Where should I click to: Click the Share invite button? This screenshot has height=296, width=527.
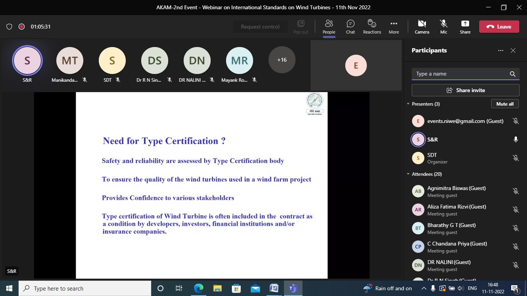click(x=465, y=90)
